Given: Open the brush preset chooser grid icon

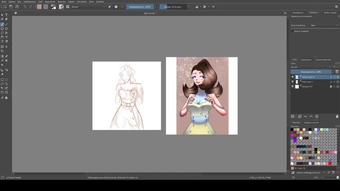Looking at the screenshot, I should (67, 7).
